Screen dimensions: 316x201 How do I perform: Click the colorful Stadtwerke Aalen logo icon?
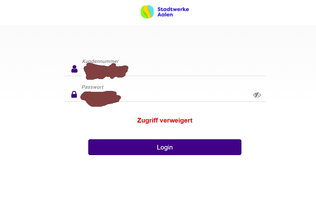[147, 12]
